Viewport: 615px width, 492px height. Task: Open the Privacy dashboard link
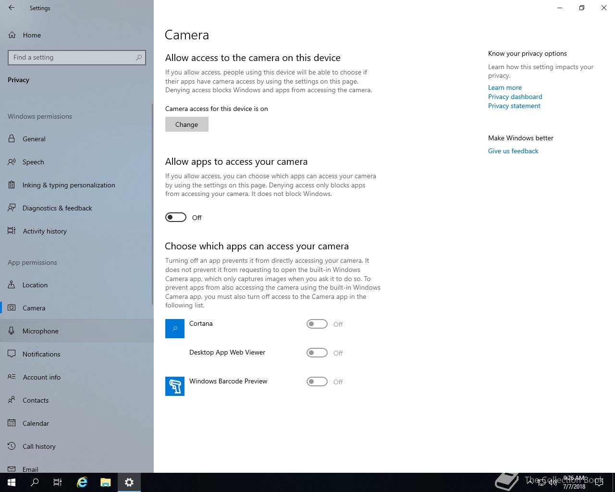[515, 97]
